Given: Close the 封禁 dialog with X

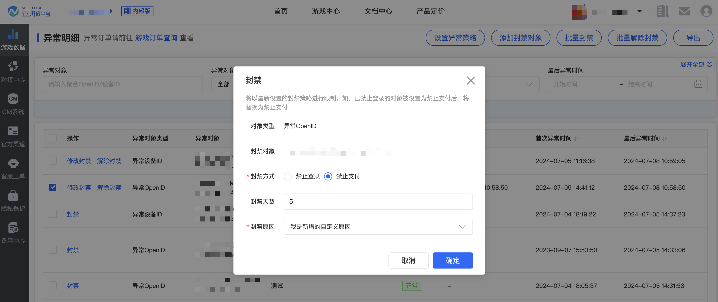Looking at the screenshot, I should pyautogui.click(x=471, y=81).
